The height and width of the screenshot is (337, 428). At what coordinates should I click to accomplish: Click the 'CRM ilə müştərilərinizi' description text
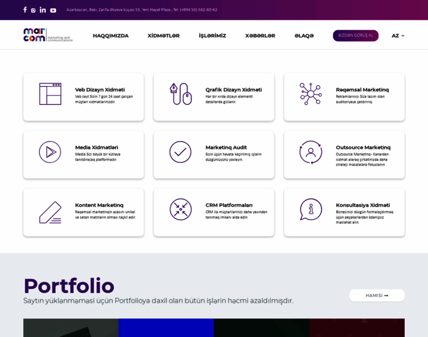click(x=237, y=215)
